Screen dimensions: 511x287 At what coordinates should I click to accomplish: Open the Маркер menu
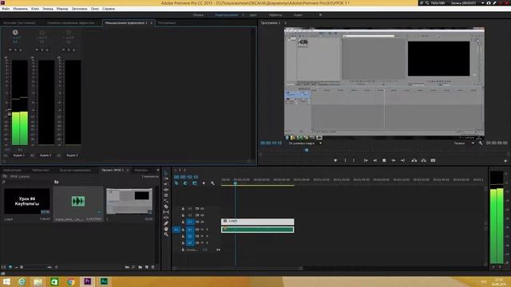pyautogui.click(x=62, y=9)
